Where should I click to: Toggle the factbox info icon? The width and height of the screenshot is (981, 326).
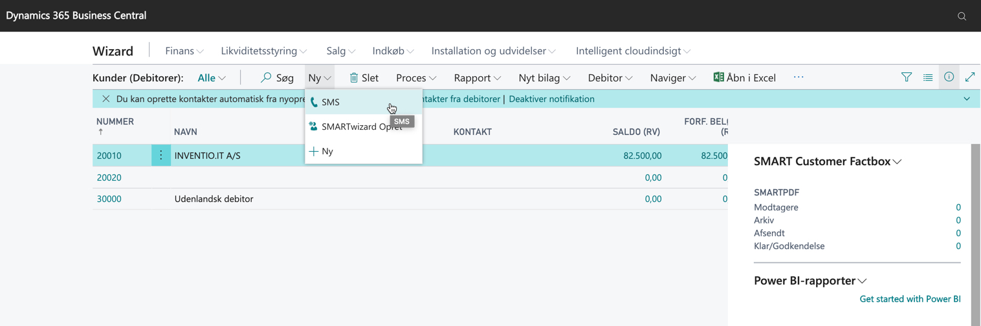pyautogui.click(x=949, y=77)
